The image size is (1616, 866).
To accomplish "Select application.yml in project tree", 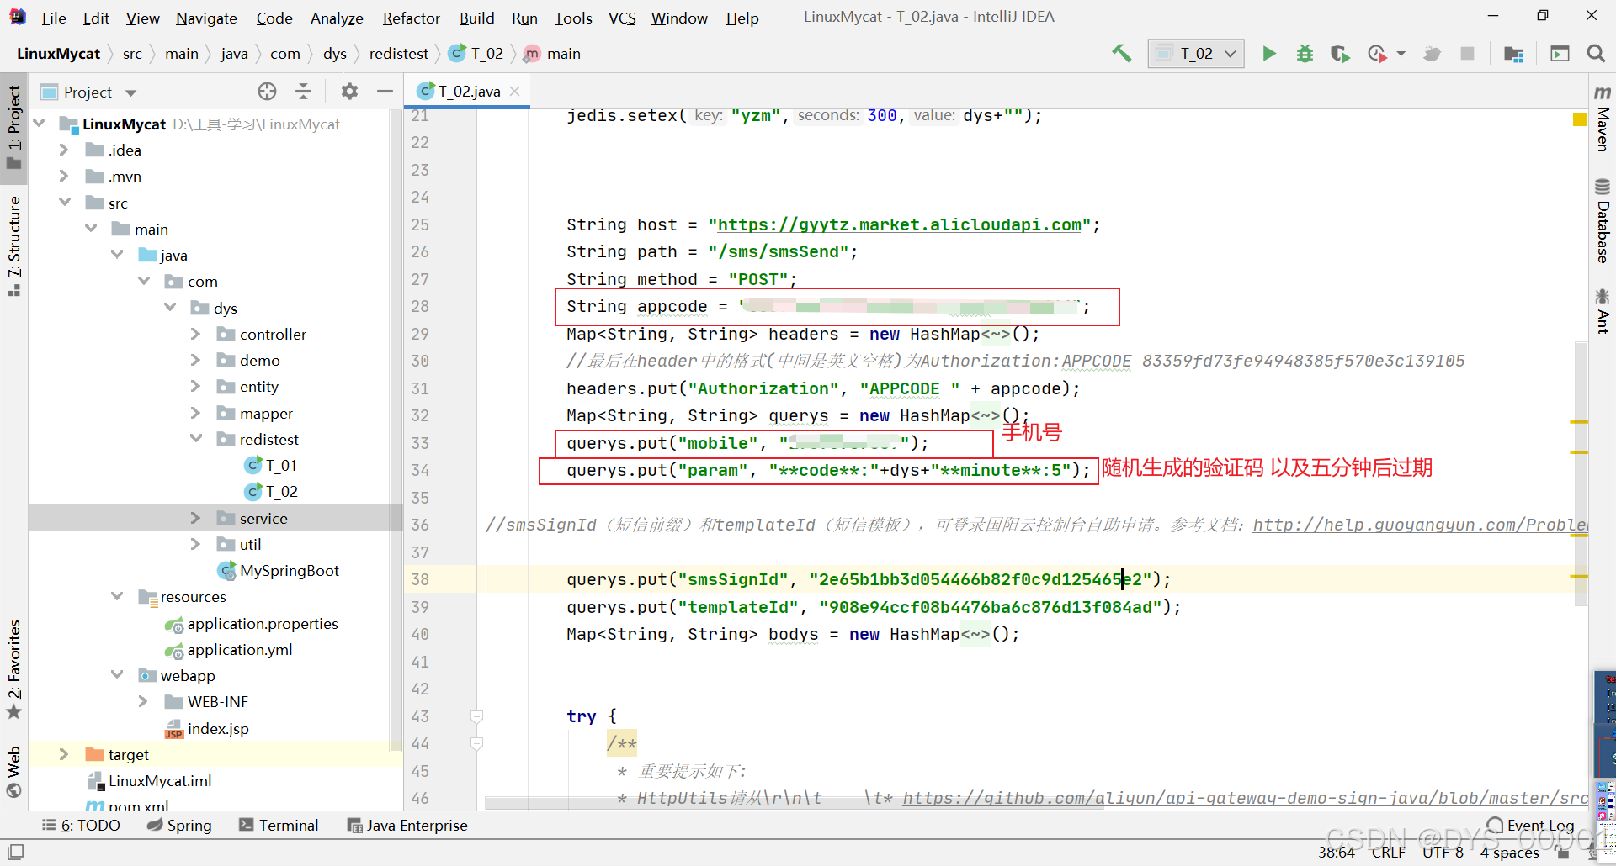I will pyautogui.click(x=229, y=649).
